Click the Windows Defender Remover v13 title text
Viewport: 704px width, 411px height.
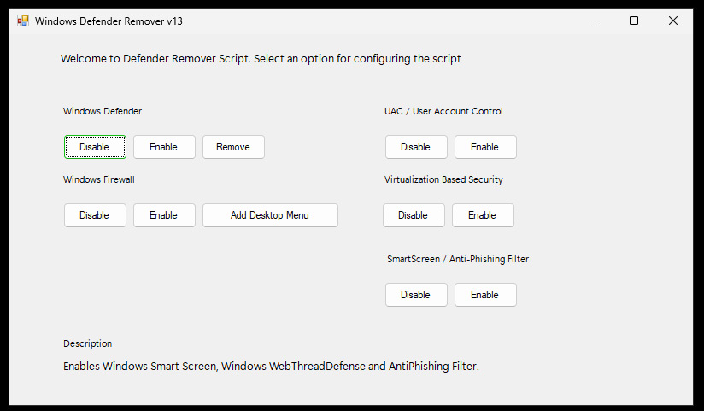pyautogui.click(x=109, y=21)
